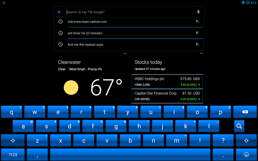258x161 pixels.
Task: Open the picture notification icon in status bar
Action: pos(4,3)
